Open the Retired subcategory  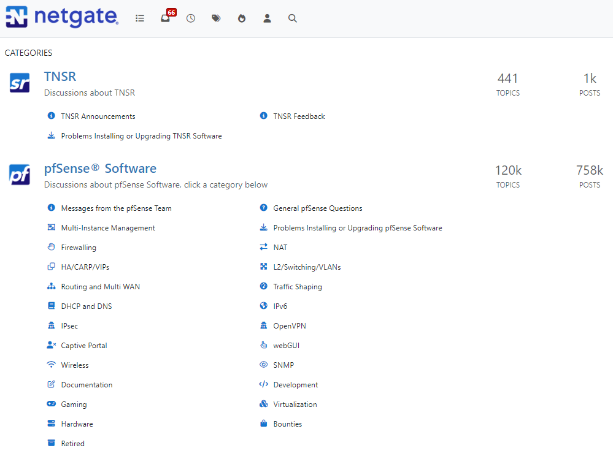tap(73, 444)
